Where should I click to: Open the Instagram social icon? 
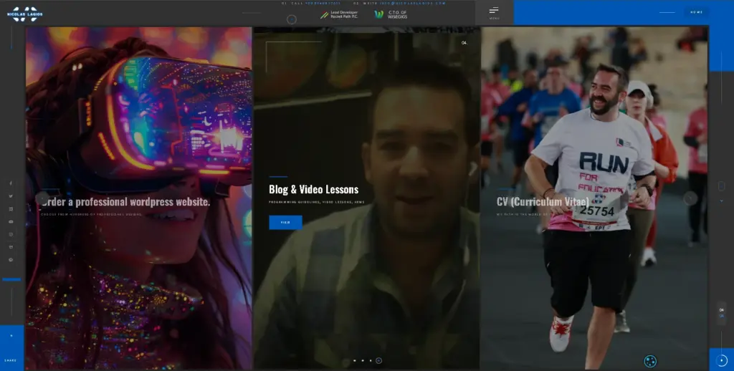point(11,234)
